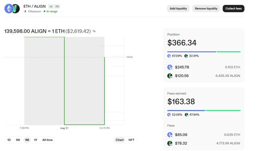Screen dimensions: 269x151
Task: Click the position ETH/ALIGN ratio bar
Action: [x=204, y=52]
